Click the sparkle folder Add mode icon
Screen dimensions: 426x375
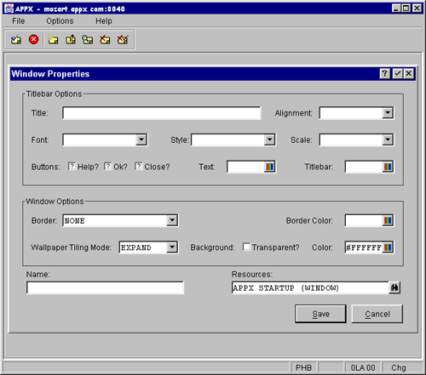(x=53, y=39)
